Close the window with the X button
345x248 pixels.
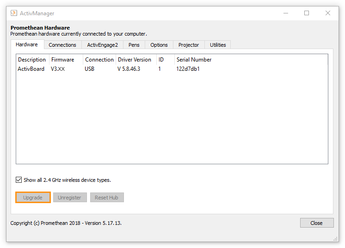coord(327,13)
